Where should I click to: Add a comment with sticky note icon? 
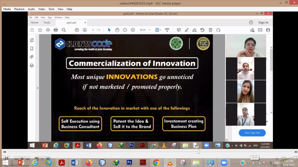pos(179,30)
